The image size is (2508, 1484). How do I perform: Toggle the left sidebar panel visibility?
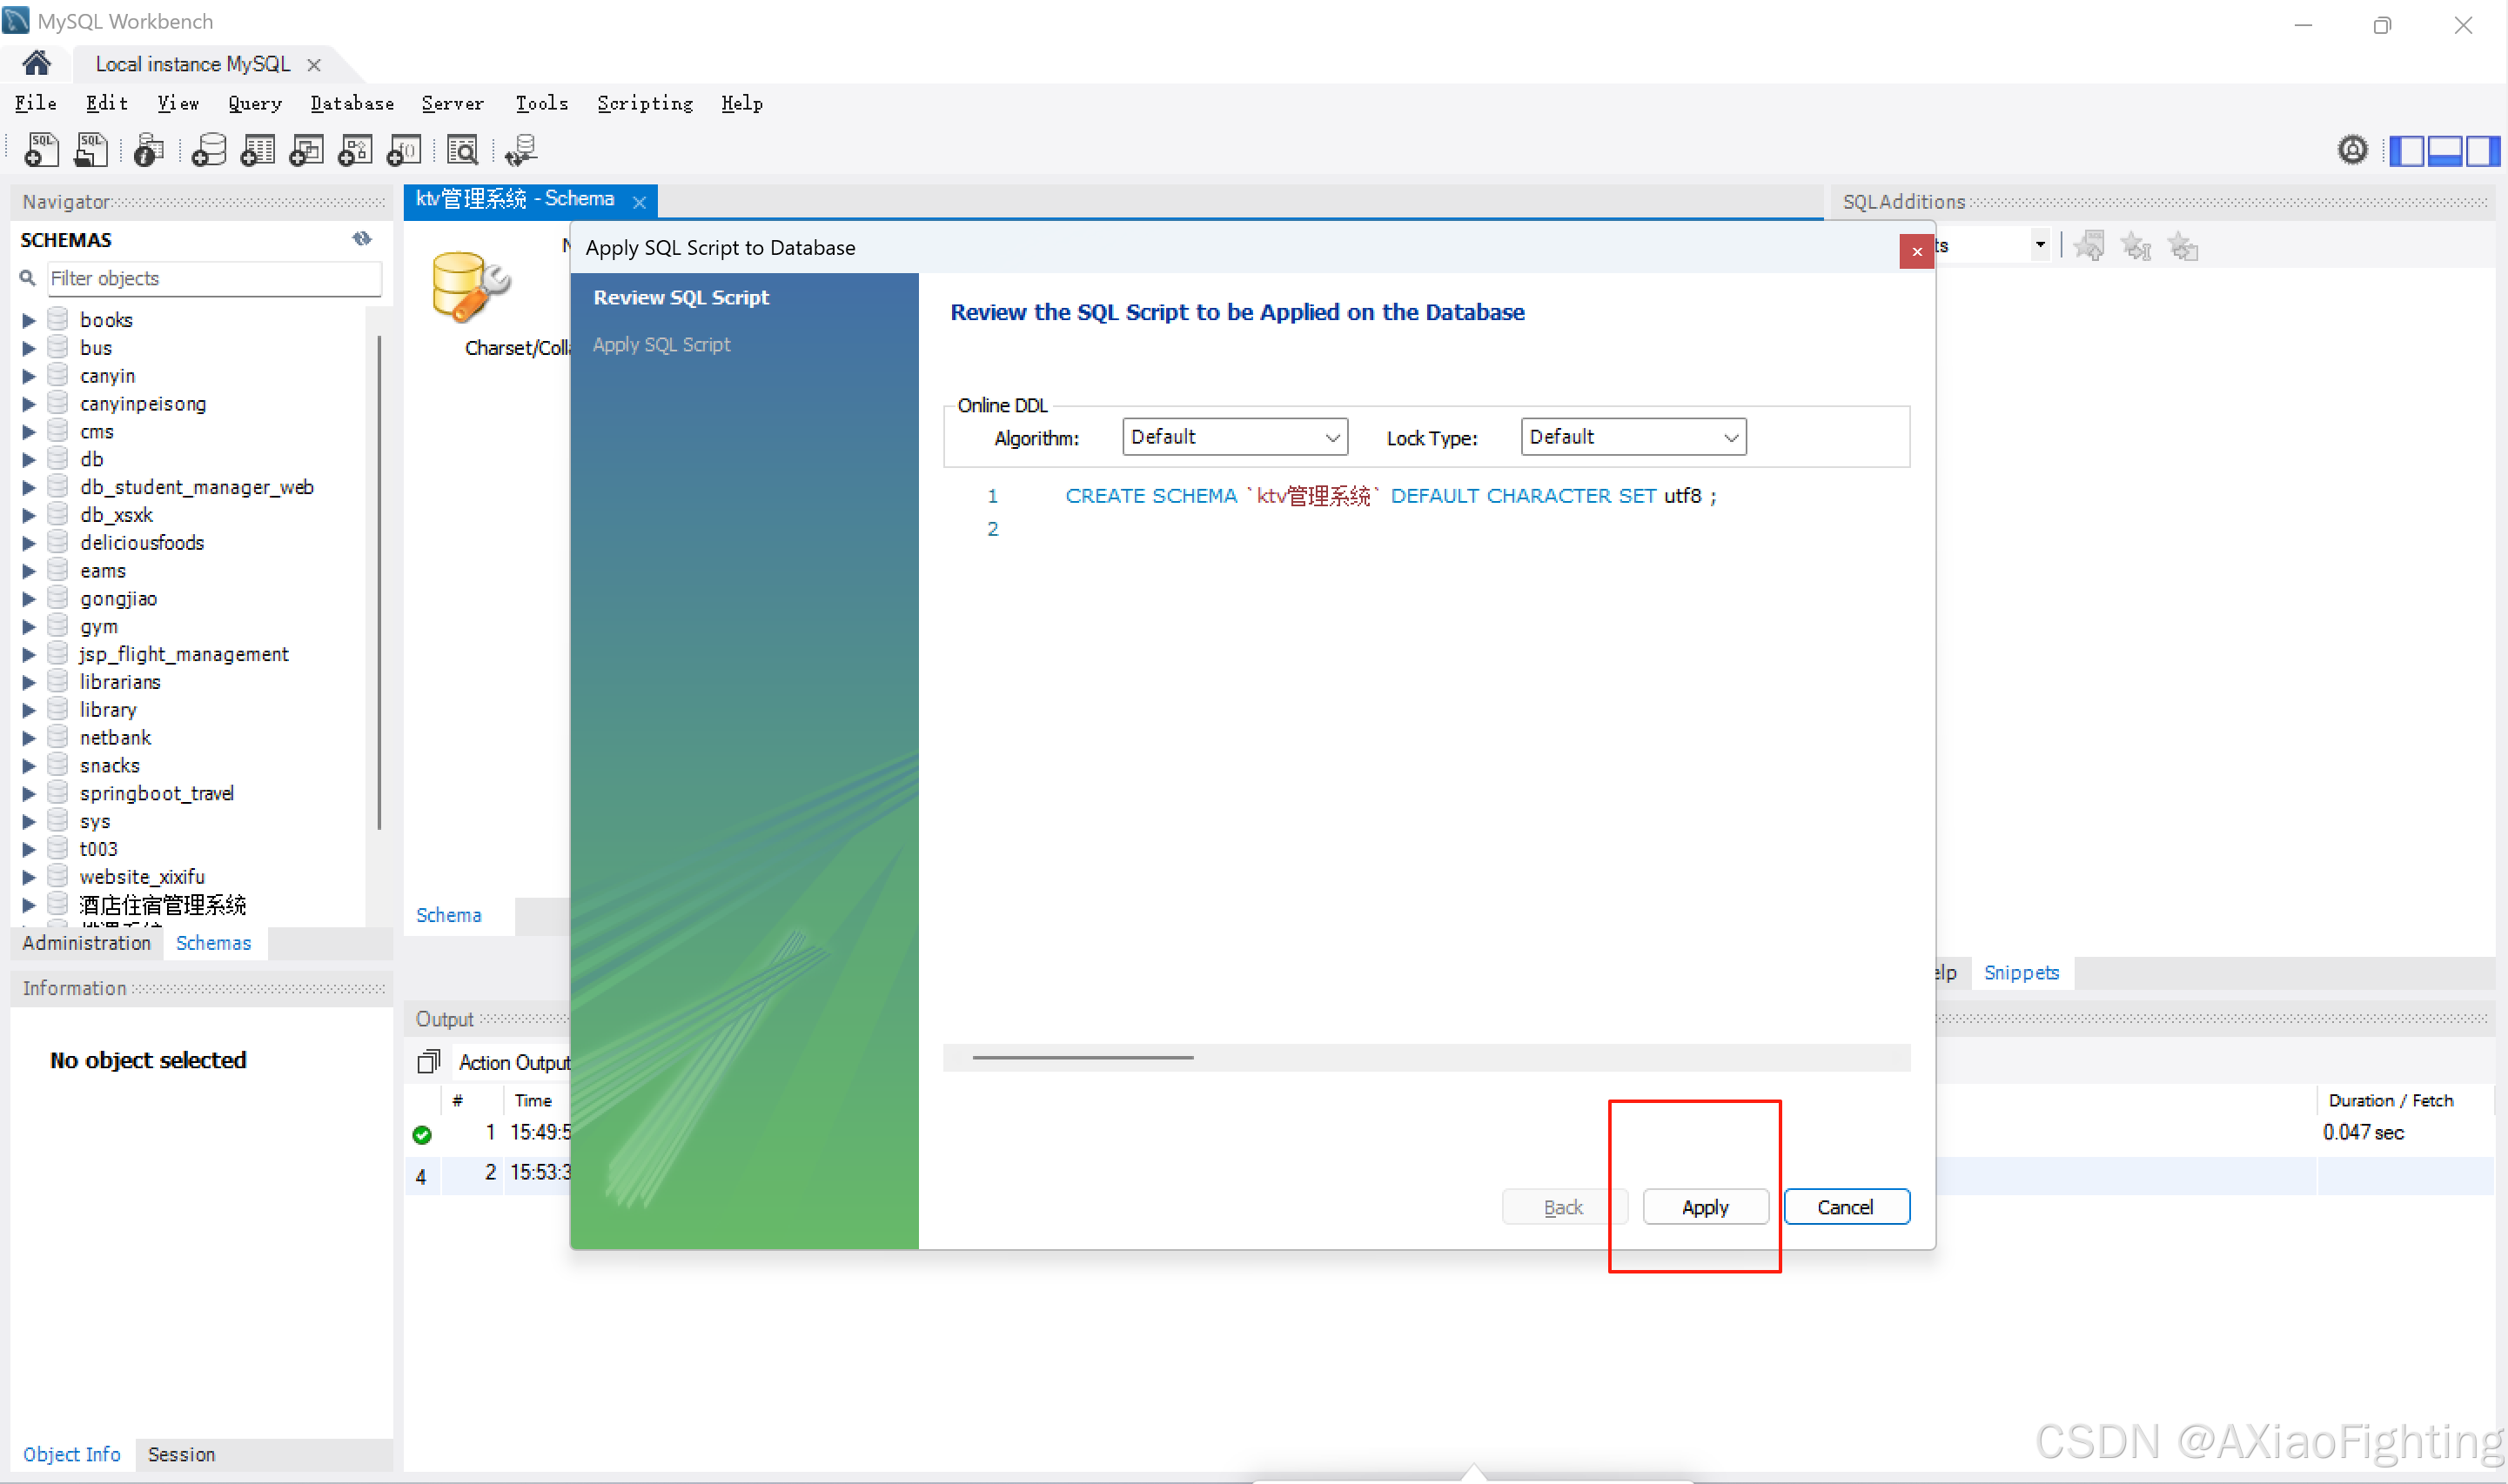click(x=2408, y=150)
